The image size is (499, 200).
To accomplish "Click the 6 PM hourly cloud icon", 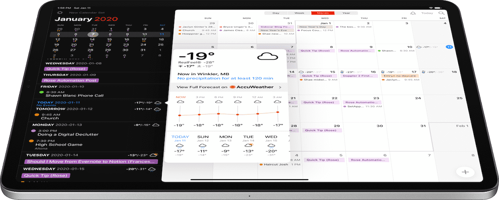I will point(218,102).
